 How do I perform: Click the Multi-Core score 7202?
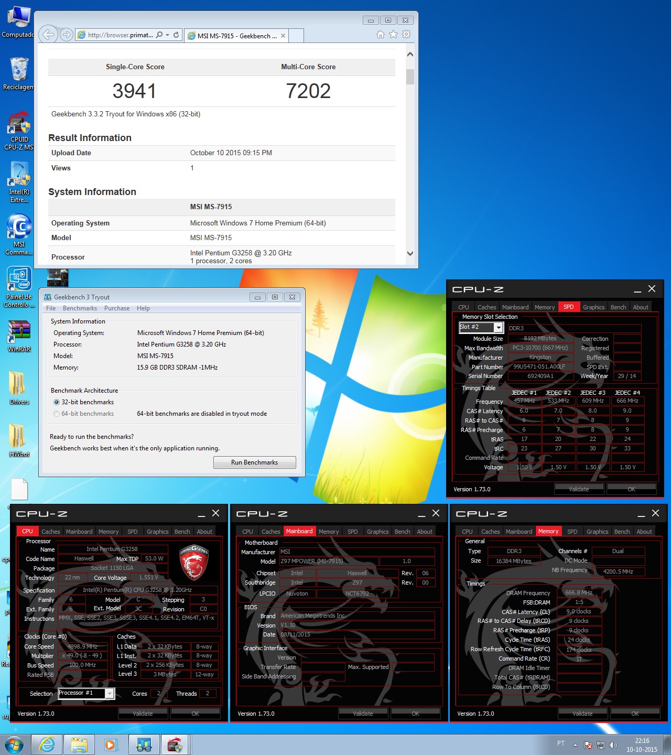click(x=308, y=91)
